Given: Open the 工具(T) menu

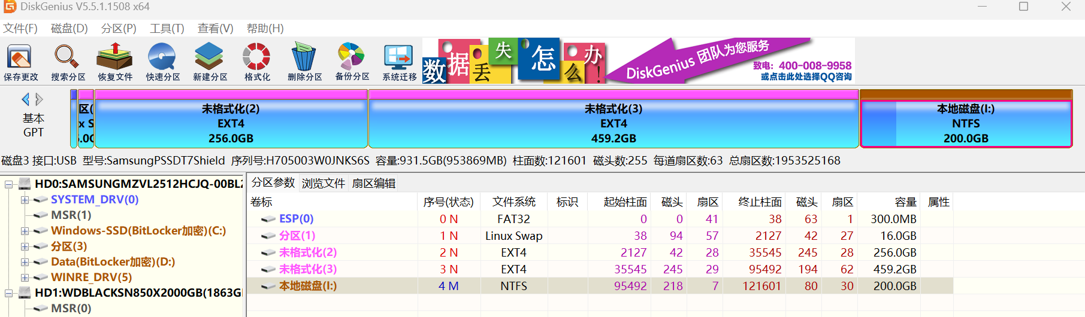Looking at the screenshot, I should pos(167,29).
